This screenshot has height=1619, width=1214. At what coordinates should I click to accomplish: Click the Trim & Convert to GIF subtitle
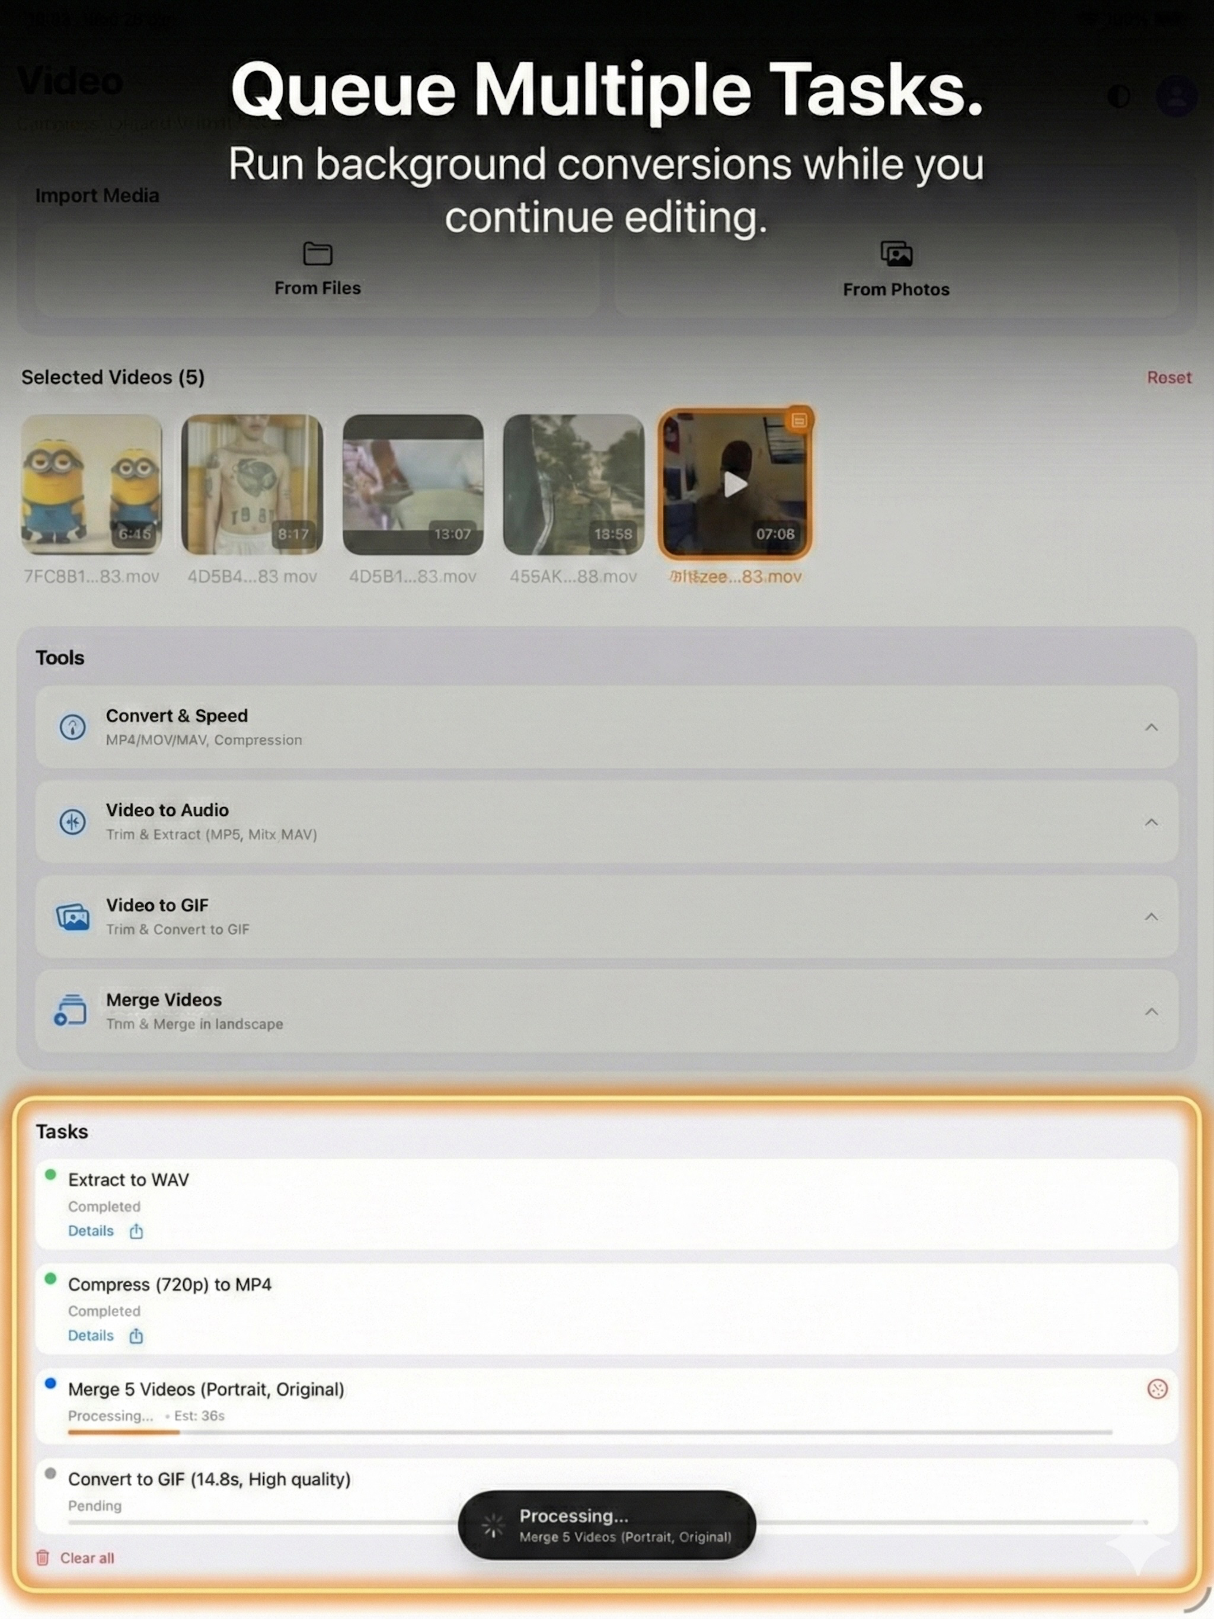[177, 929]
